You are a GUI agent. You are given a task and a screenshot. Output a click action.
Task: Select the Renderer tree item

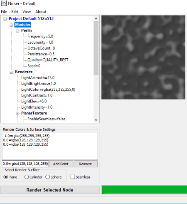tap(24, 72)
